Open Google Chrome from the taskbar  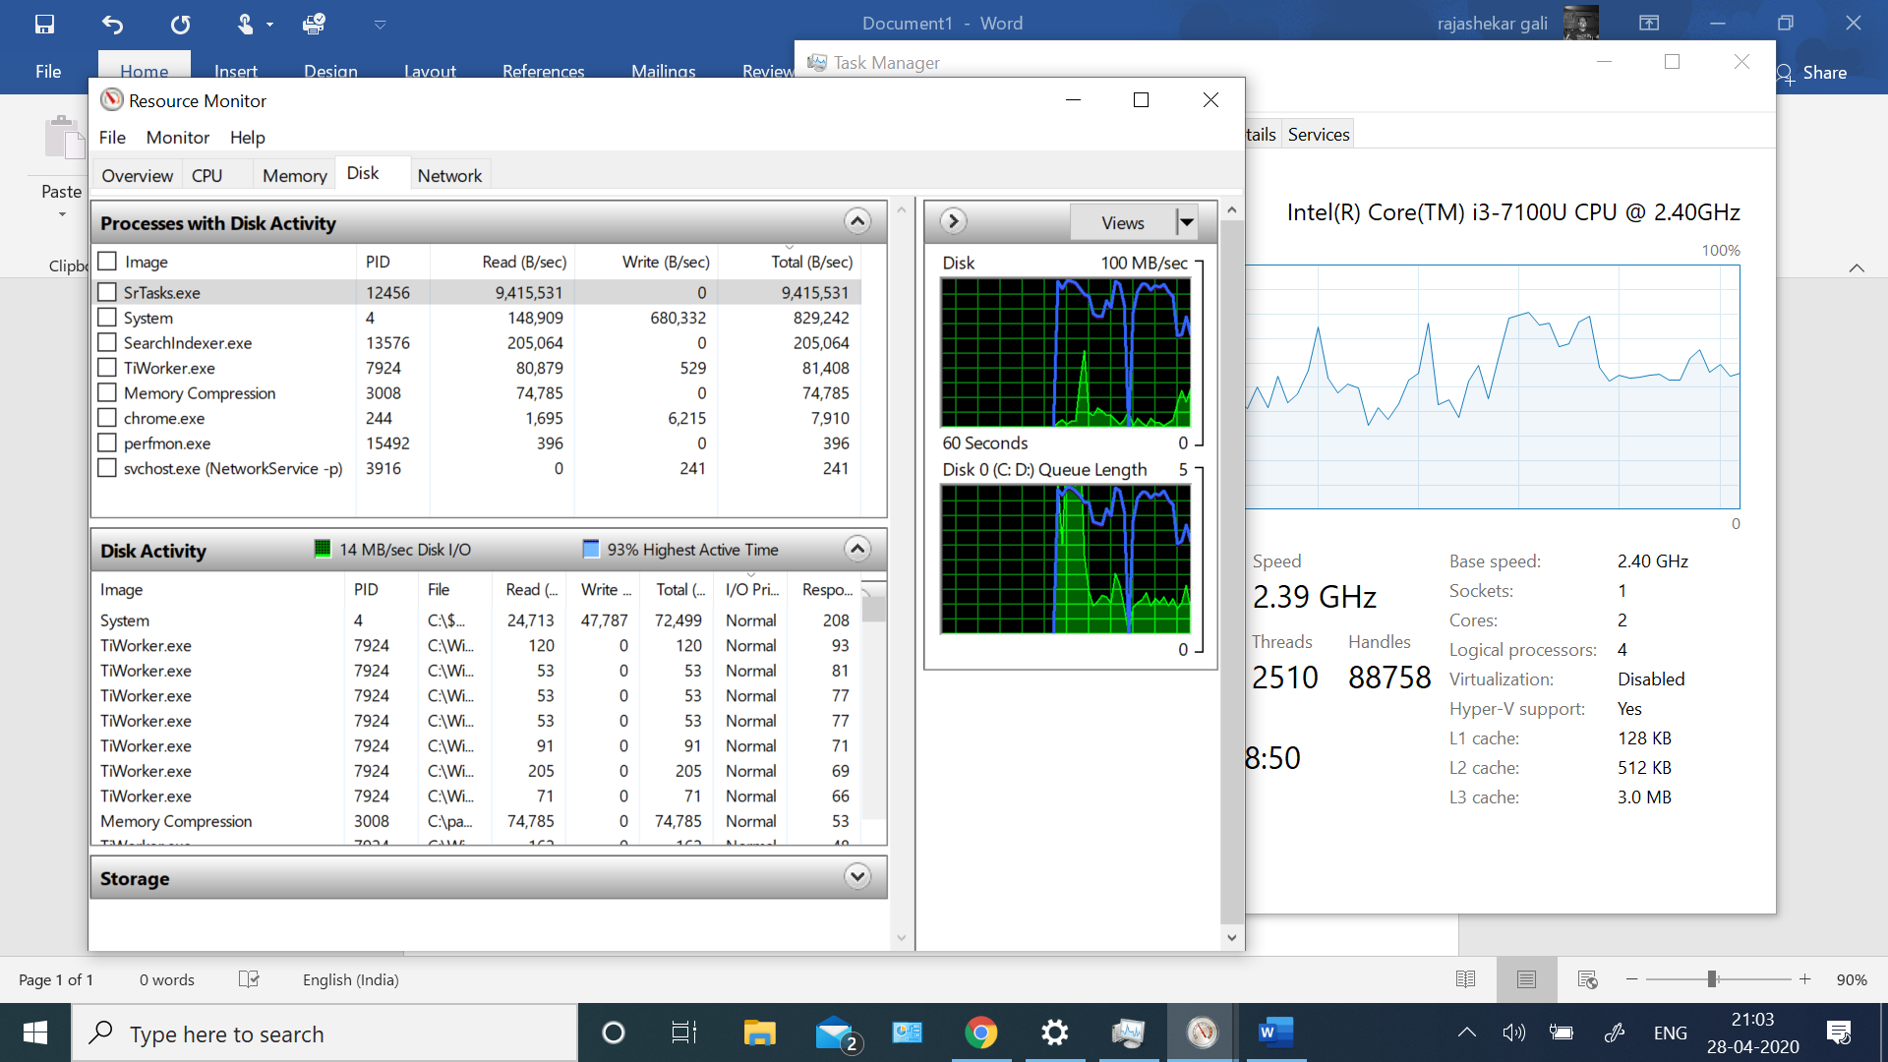pyautogui.click(x=980, y=1032)
